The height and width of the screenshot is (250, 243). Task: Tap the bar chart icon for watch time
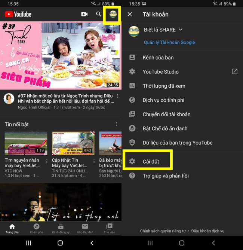coord(132,86)
